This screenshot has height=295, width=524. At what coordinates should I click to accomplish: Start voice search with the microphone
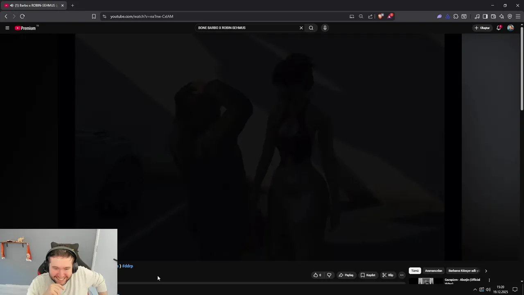click(x=325, y=28)
